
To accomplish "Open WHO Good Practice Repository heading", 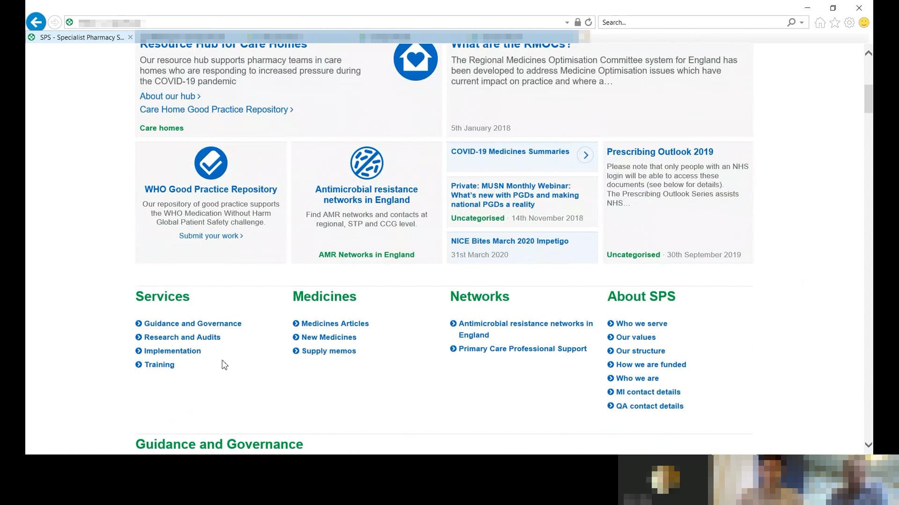I will tap(211, 189).
